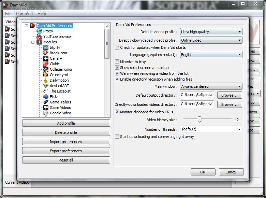
Task: Open the File menu
Action: click(x=8, y=14)
